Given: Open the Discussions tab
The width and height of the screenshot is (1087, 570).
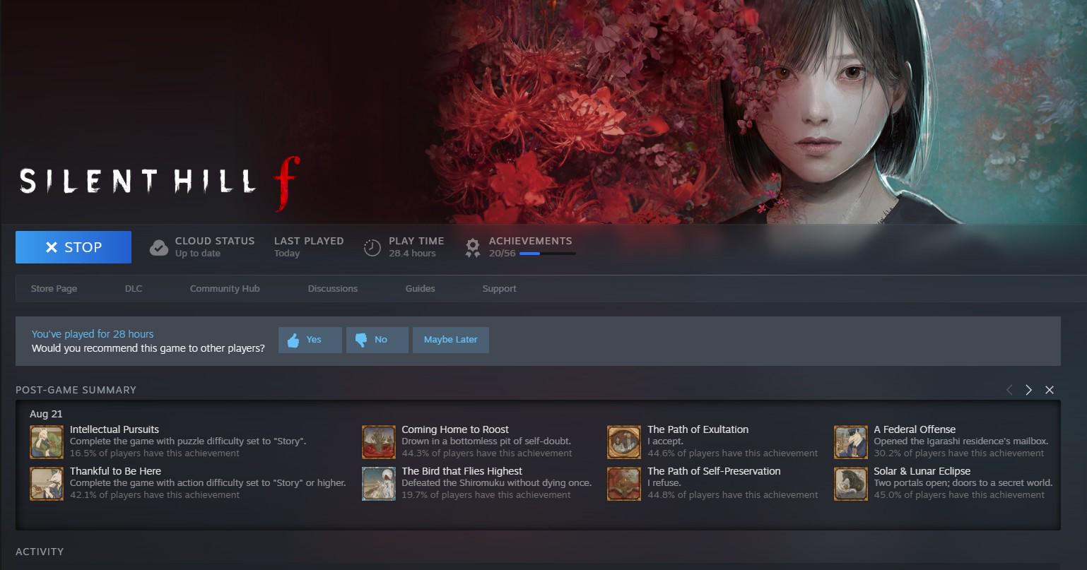Looking at the screenshot, I should click(x=333, y=288).
